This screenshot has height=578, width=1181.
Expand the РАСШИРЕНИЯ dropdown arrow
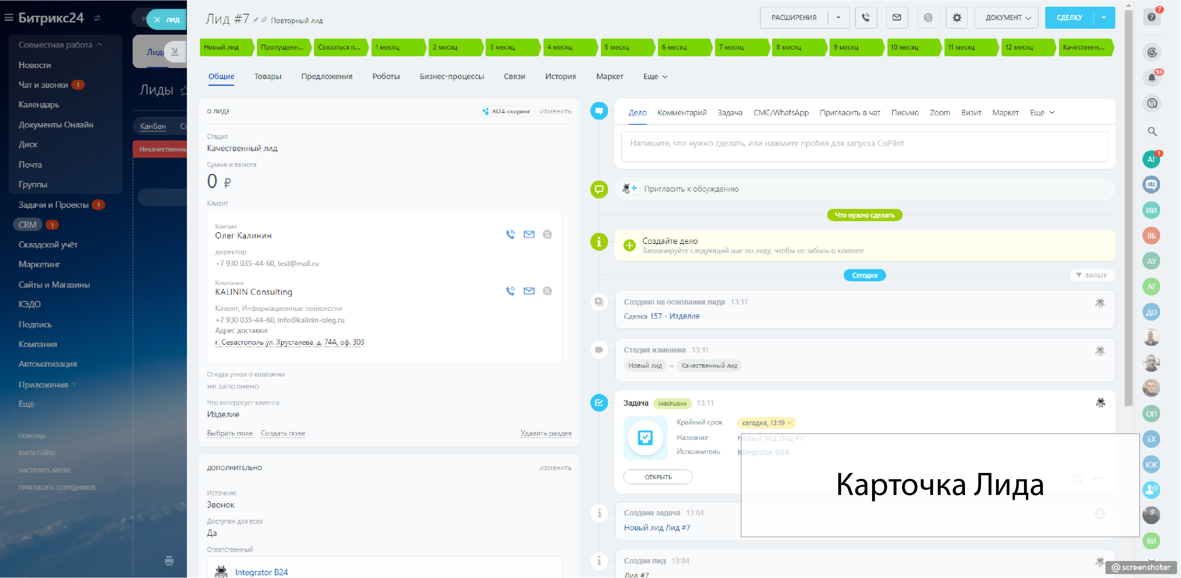[x=838, y=18]
